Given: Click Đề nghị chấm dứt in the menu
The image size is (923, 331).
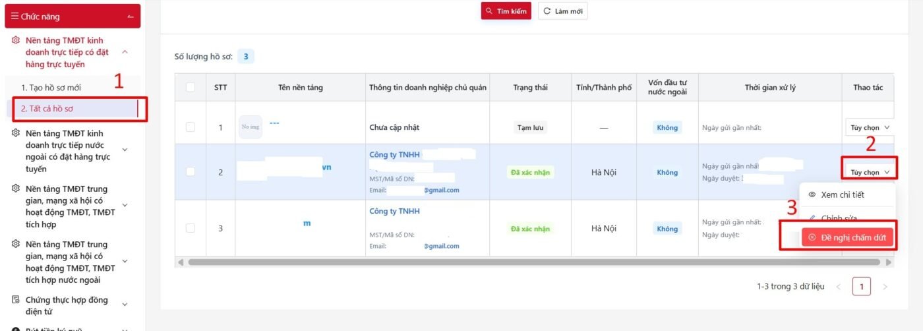Looking at the screenshot, I should click(x=847, y=237).
